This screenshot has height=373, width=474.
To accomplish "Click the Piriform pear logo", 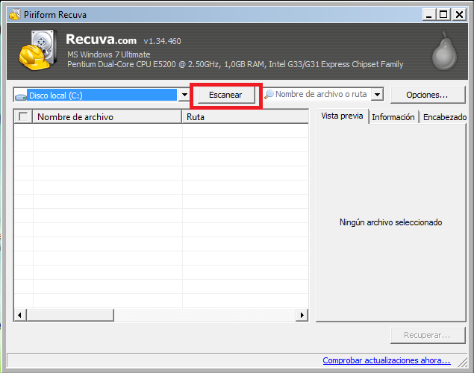I will (x=441, y=52).
